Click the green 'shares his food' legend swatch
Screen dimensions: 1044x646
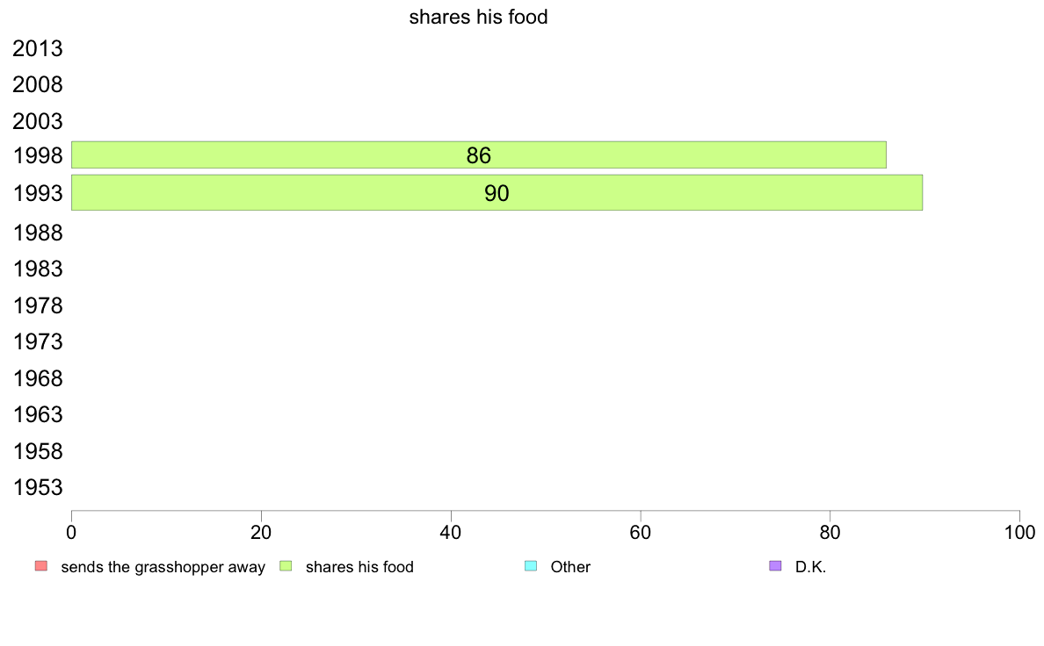point(286,566)
